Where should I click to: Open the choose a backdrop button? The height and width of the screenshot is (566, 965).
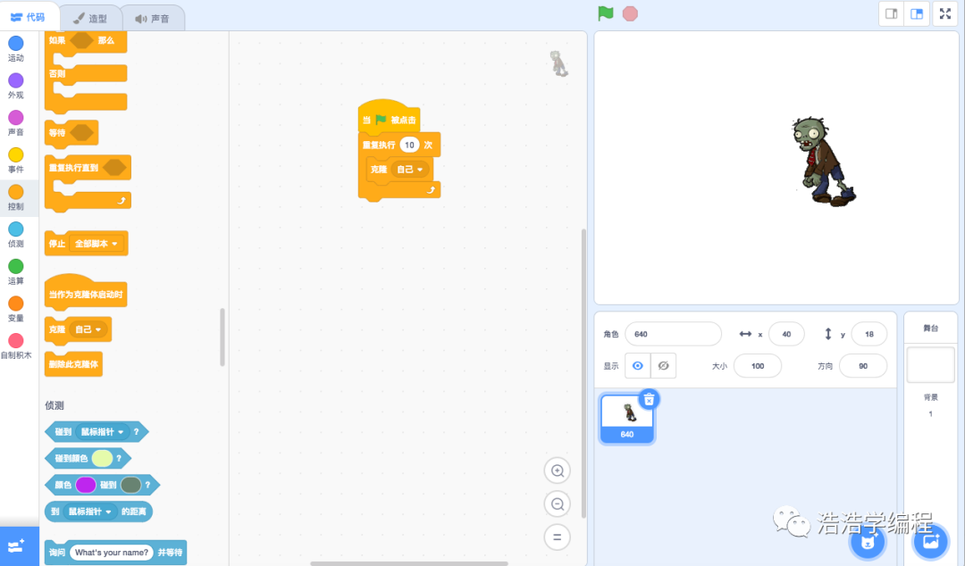tap(930, 542)
